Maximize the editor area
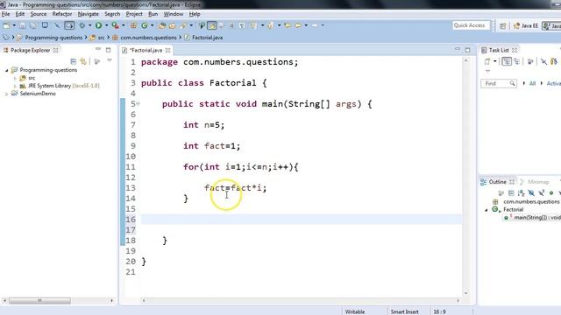 click(467, 50)
